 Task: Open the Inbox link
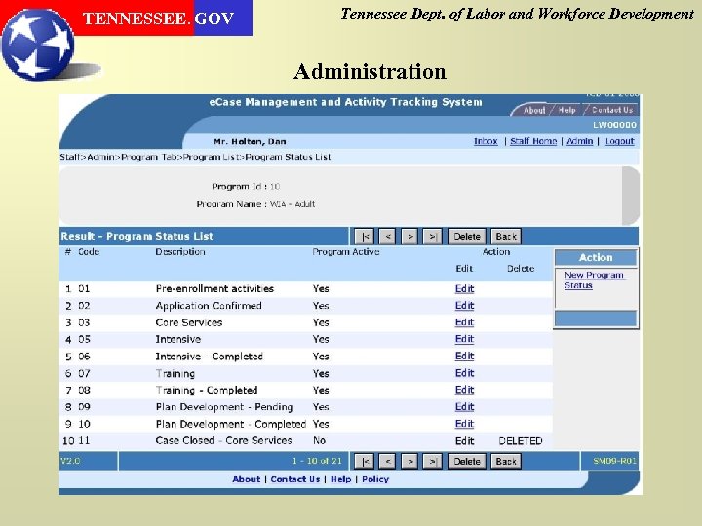486,141
